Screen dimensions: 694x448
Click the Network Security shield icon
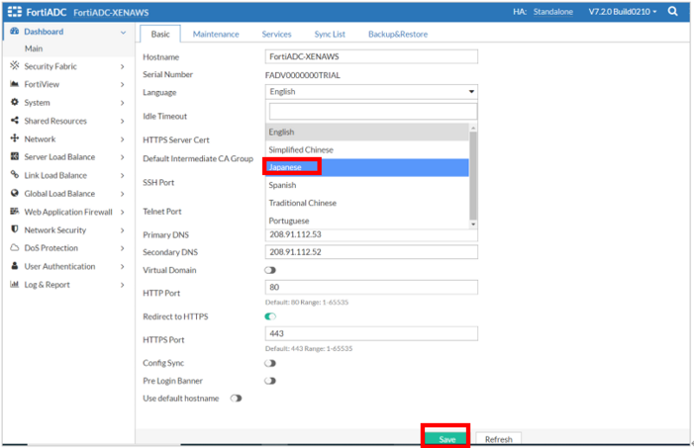click(15, 229)
